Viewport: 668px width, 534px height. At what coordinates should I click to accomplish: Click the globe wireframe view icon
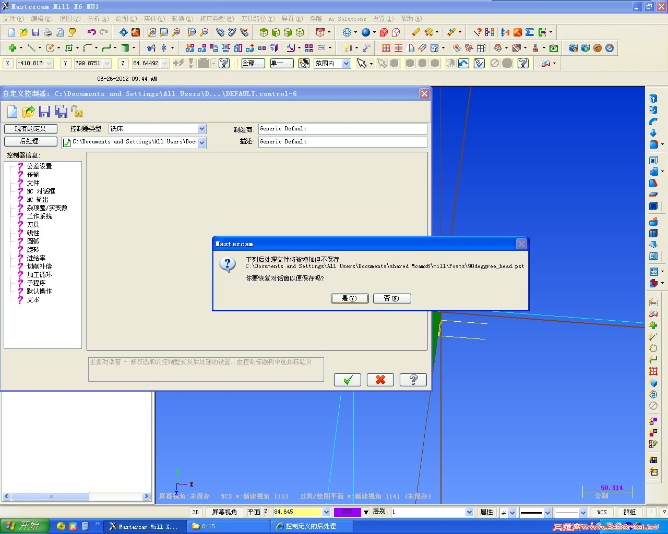[347, 32]
